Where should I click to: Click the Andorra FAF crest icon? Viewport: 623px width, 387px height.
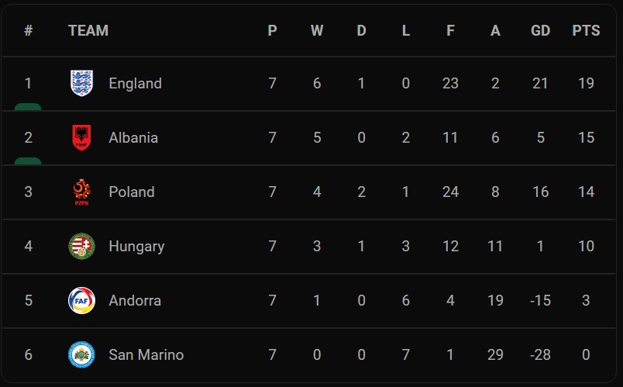(x=81, y=300)
